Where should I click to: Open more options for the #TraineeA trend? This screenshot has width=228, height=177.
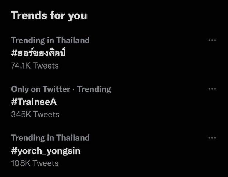(x=212, y=89)
